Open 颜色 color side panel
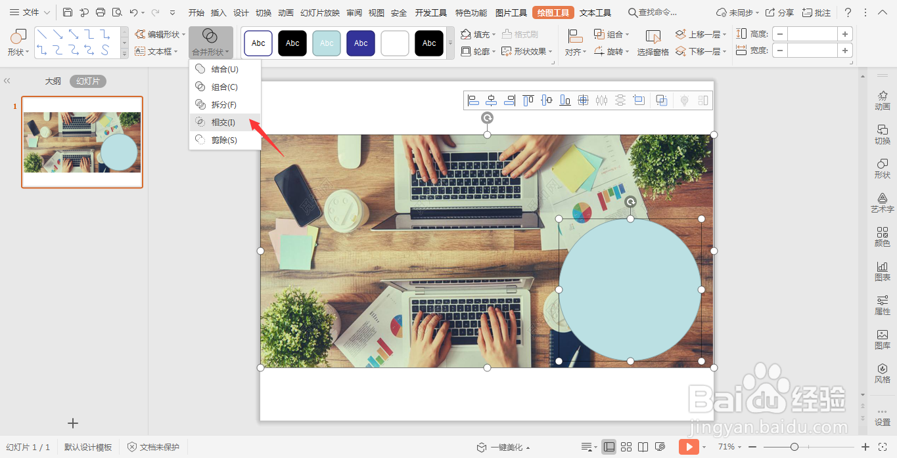Image resolution: width=897 pixels, height=458 pixels. pos(883,238)
